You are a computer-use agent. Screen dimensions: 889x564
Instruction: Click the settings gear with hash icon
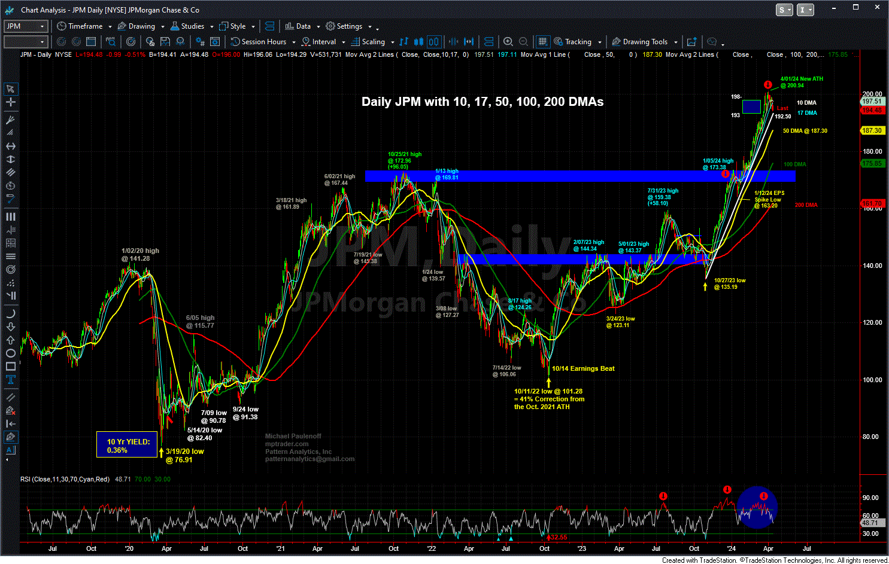tap(200, 42)
